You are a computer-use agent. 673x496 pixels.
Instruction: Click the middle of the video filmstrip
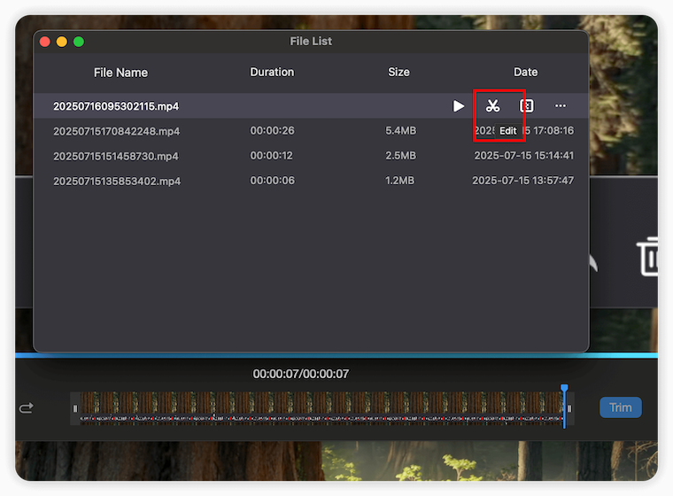pyautogui.click(x=321, y=408)
